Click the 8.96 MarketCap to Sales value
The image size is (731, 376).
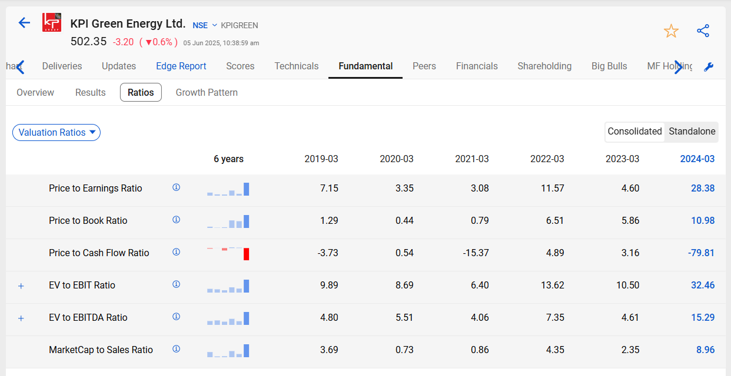706,350
